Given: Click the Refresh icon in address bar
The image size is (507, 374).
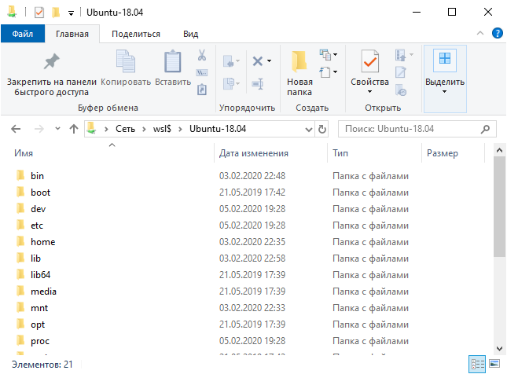Looking at the screenshot, I should [322, 130].
